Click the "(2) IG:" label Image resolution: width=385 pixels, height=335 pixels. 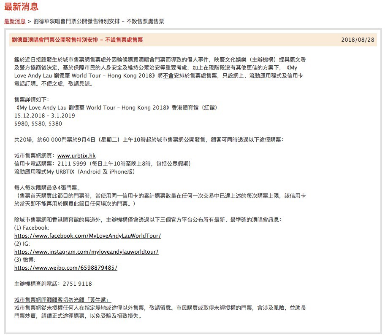point(22,244)
